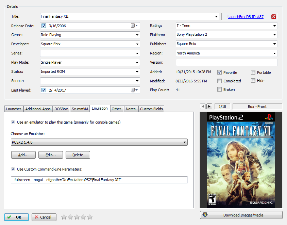287x225 pixels.
Task: Click the Modified date 8/22/2016 5:55 PM
Action: [x=191, y=81]
